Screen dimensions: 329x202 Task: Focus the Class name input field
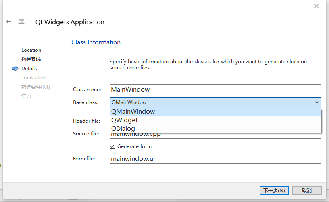(x=215, y=90)
